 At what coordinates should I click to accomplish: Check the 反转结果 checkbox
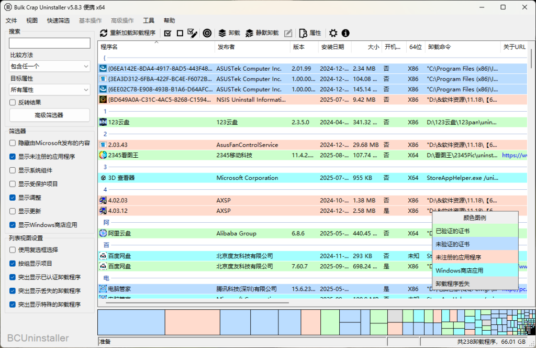(x=13, y=103)
